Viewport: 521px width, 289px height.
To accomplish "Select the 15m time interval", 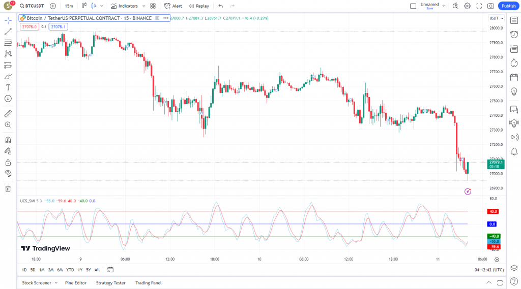I will pos(69,6).
